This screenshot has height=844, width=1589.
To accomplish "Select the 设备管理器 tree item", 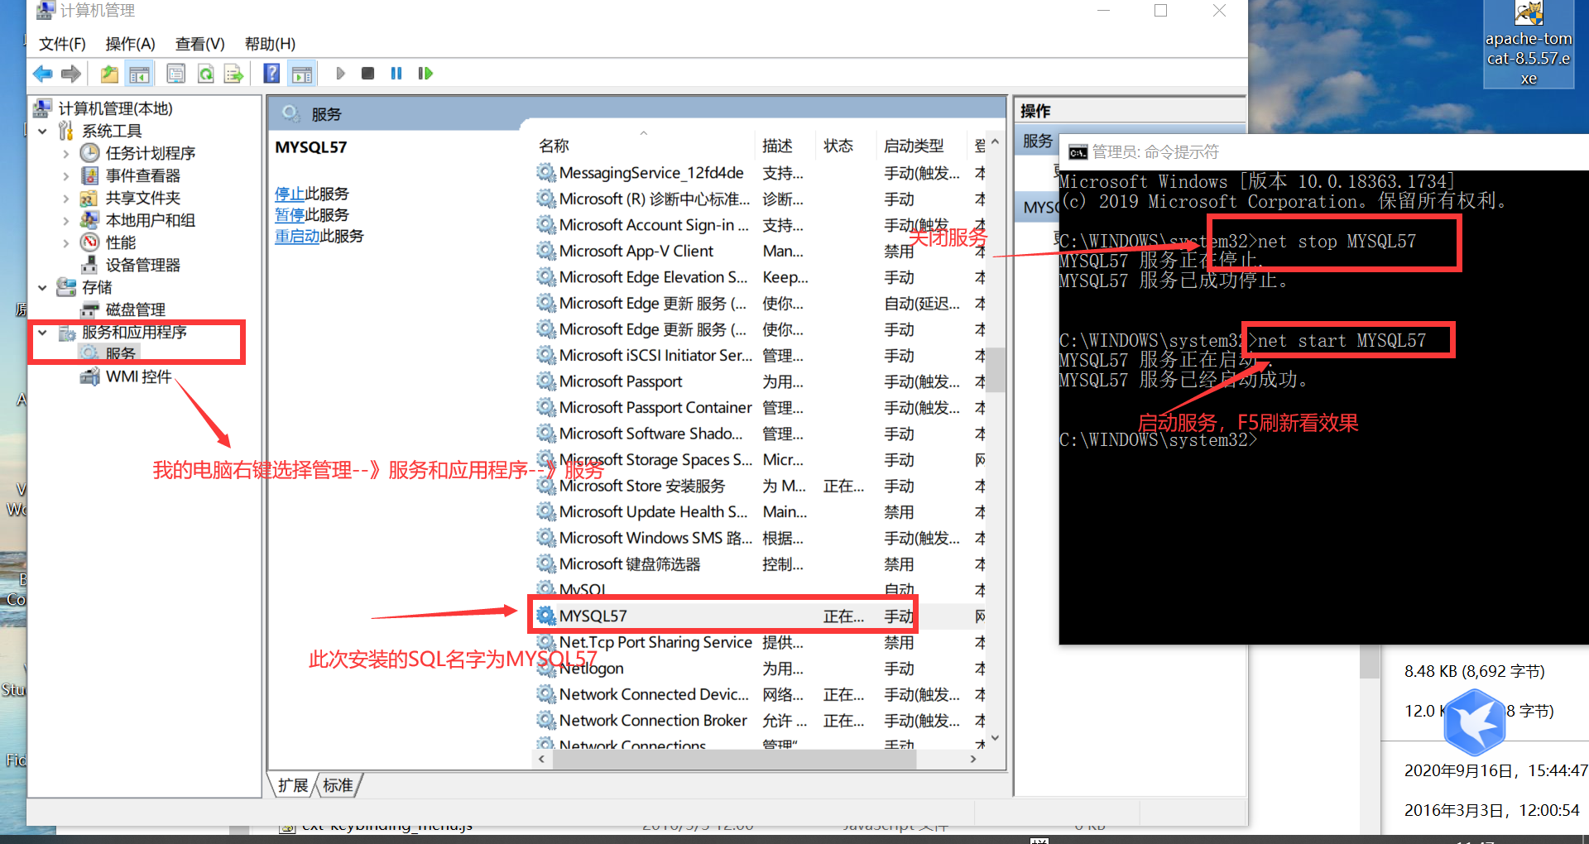I will pyautogui.click(x=142, y=265).
